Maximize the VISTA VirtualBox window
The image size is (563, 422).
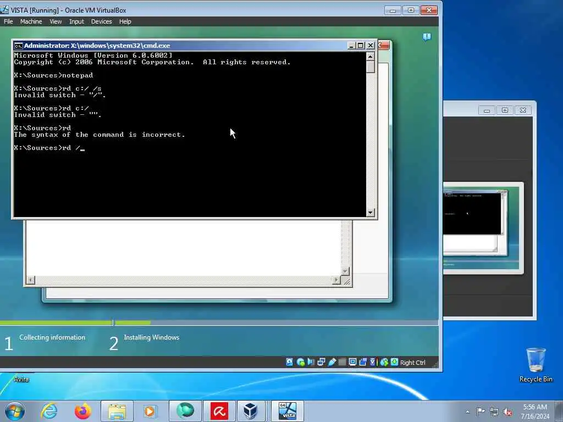pyautogui.click(x=411, y=10)
